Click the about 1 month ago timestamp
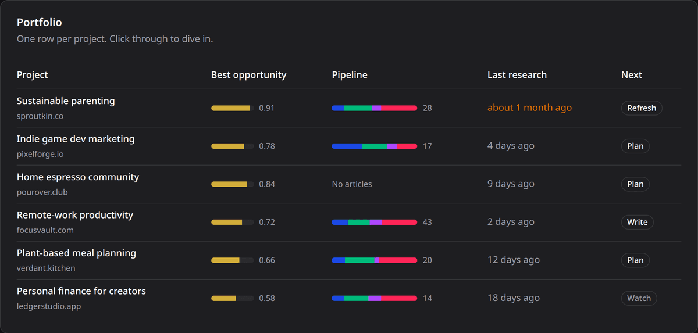Screen dimensions: 698x333 (529, 108)
